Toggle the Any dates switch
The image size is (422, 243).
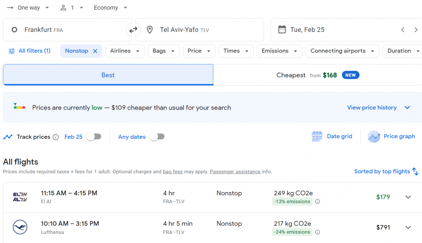point(157,136)
